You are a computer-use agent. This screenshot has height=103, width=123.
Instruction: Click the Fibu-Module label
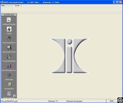click(9, 89)
